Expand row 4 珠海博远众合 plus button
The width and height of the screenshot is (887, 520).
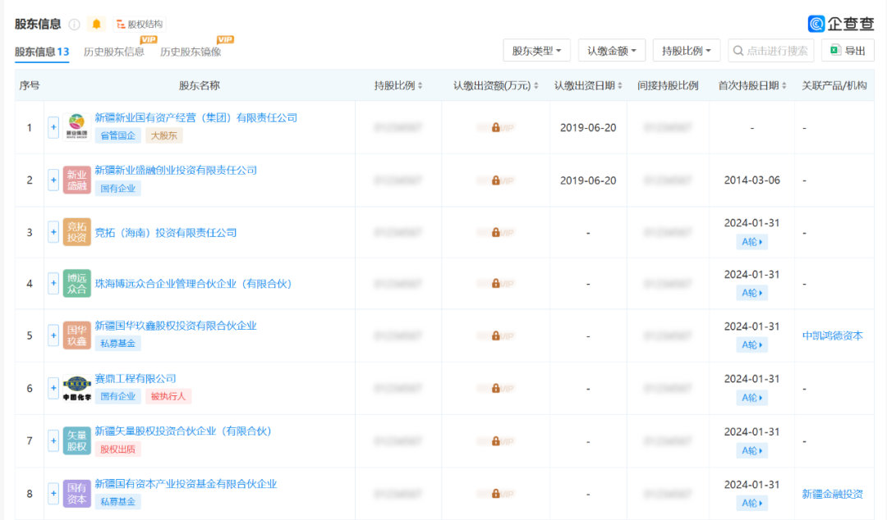(53, 283)
